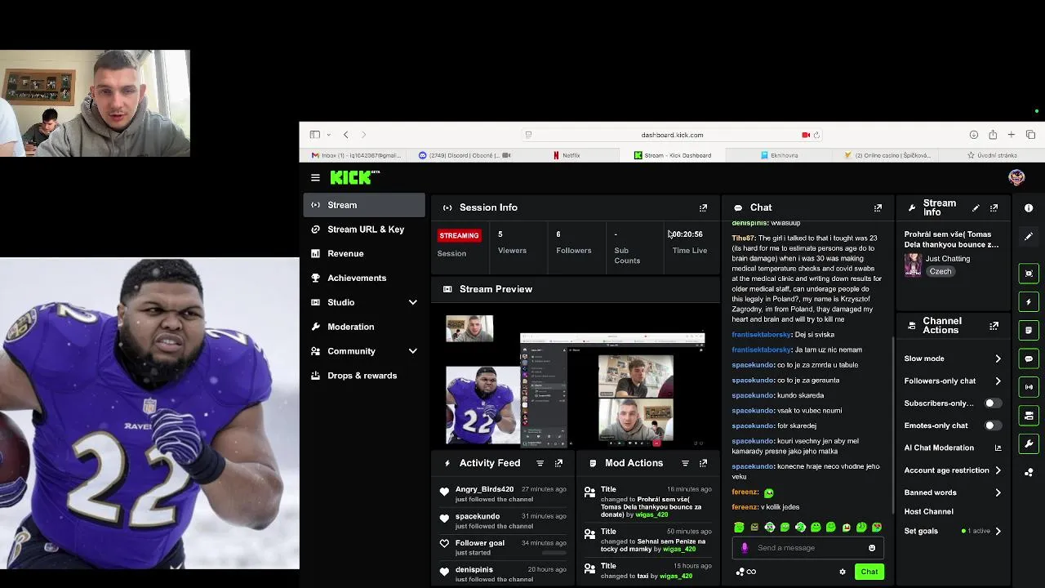This screenshot has height=588, width=1045.
Task: Click the Follower goal progress bar
Action: click(554, 553)
